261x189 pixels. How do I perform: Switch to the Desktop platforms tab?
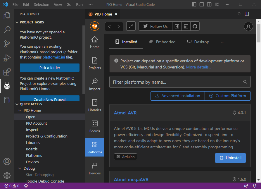pos(198,42)
